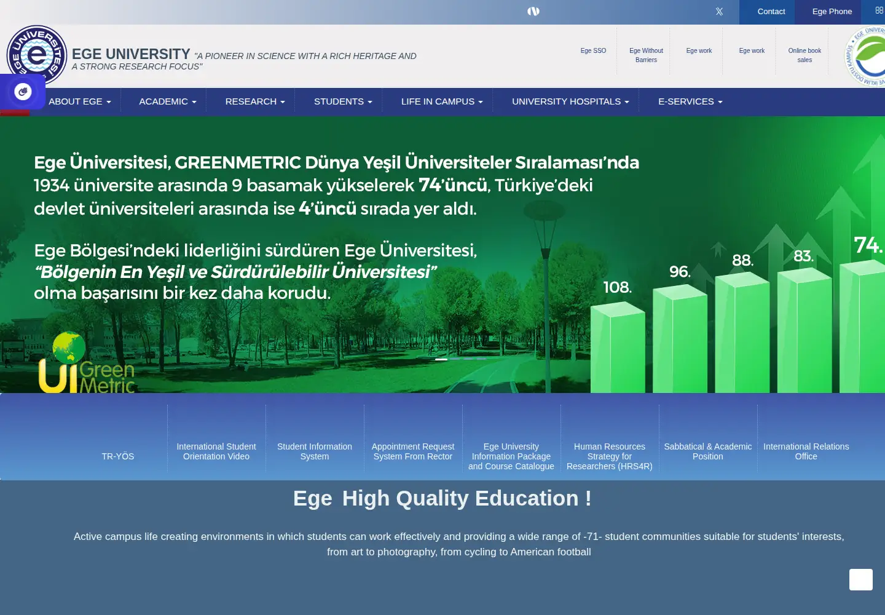Switch to the second carousel slide indicator
The width and height of the screenshot is (885, 615).
point(454,359)
